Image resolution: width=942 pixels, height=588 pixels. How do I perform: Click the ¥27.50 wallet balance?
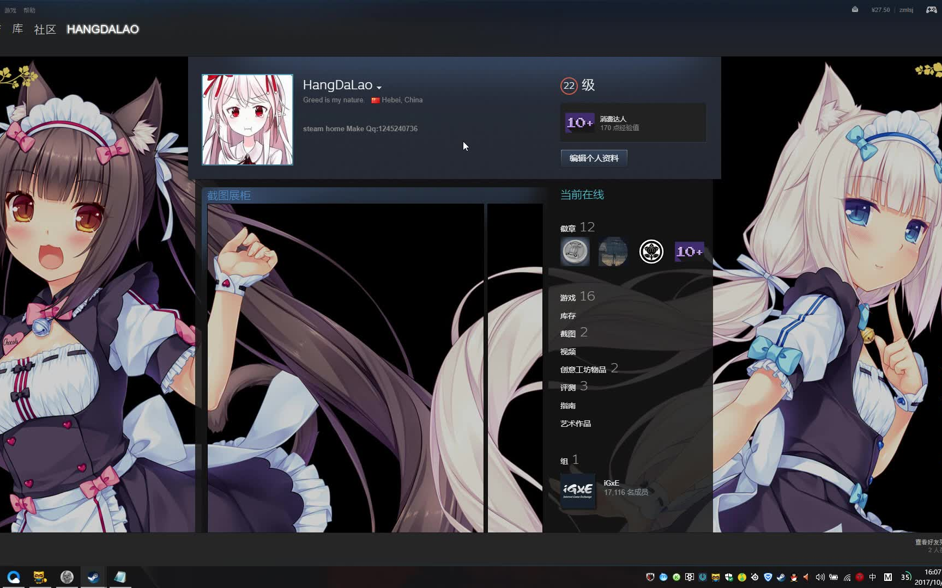tap(880, 10)
